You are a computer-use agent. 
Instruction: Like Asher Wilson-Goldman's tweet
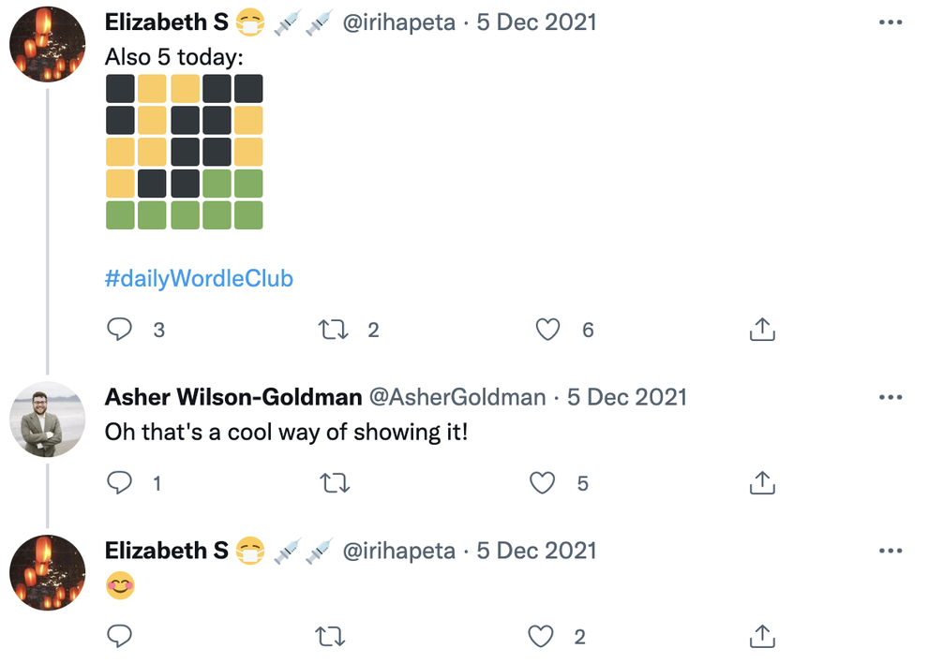click(x=543, y=483)
